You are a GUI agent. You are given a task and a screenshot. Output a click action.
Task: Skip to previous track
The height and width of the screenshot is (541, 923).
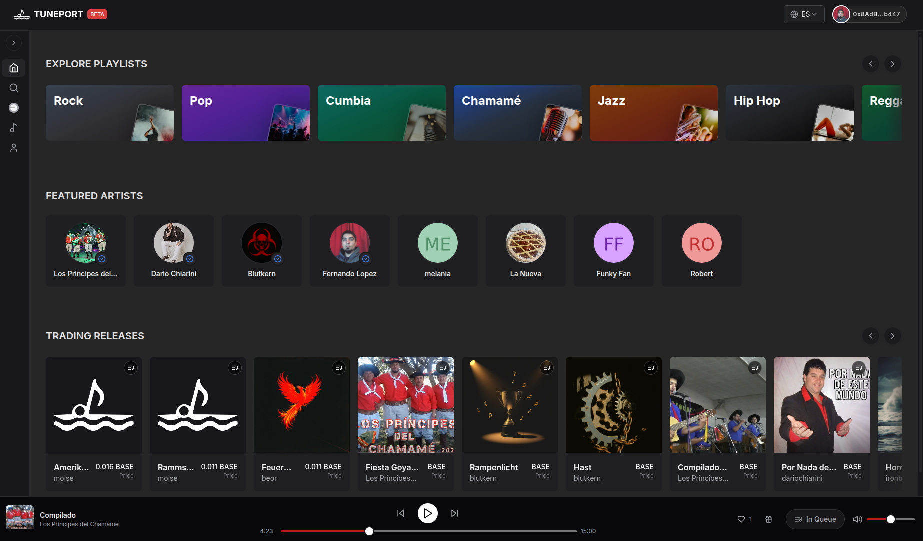click(401, 513)
